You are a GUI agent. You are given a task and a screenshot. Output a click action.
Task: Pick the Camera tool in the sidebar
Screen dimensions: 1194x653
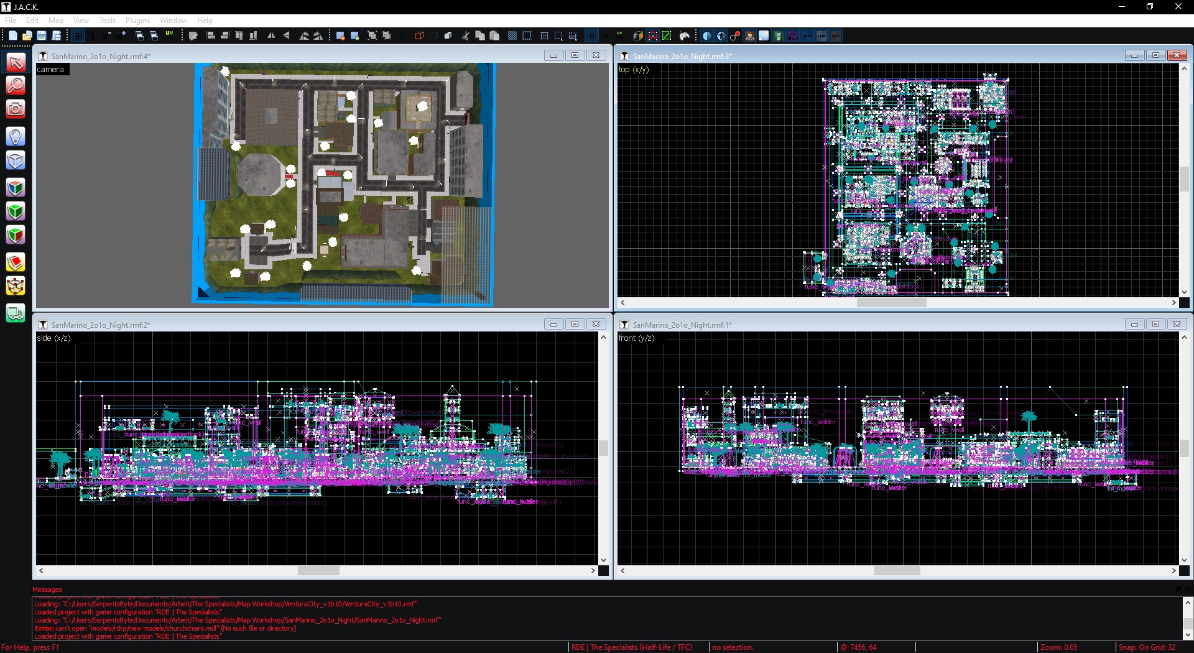16,109
